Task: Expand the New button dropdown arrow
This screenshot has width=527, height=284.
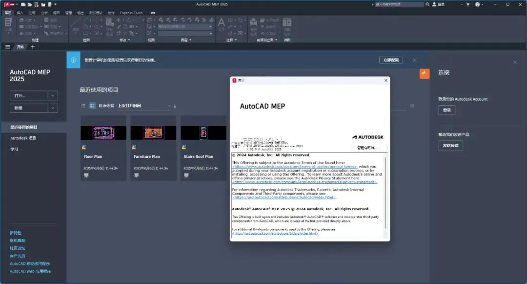Action: click(53, 108)
